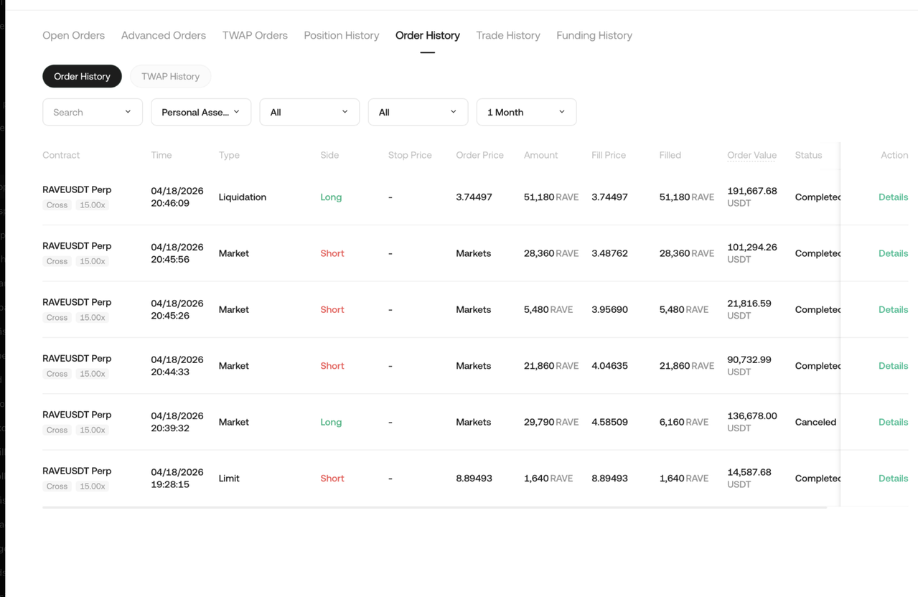Open Details for the 20:45:56 Market order
Viewport: 918px width, 597px height.
tap(893, 253)
